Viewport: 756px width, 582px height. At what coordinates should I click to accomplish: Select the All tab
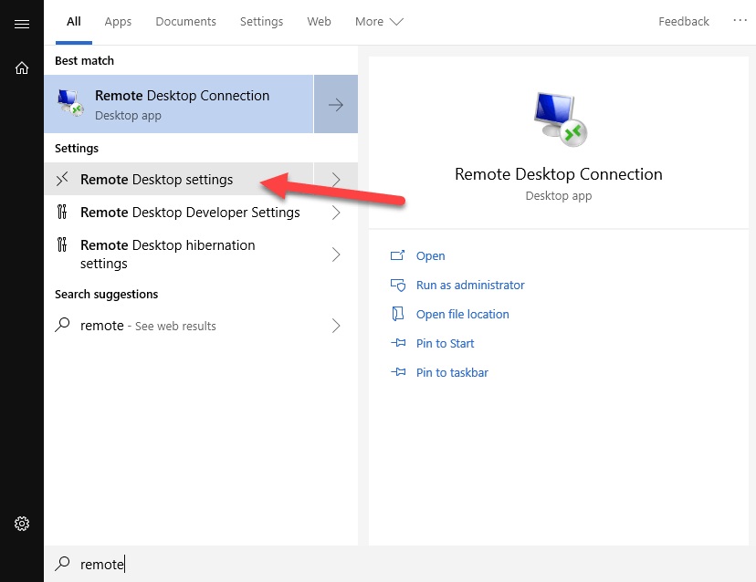click(x=74, y=22)
